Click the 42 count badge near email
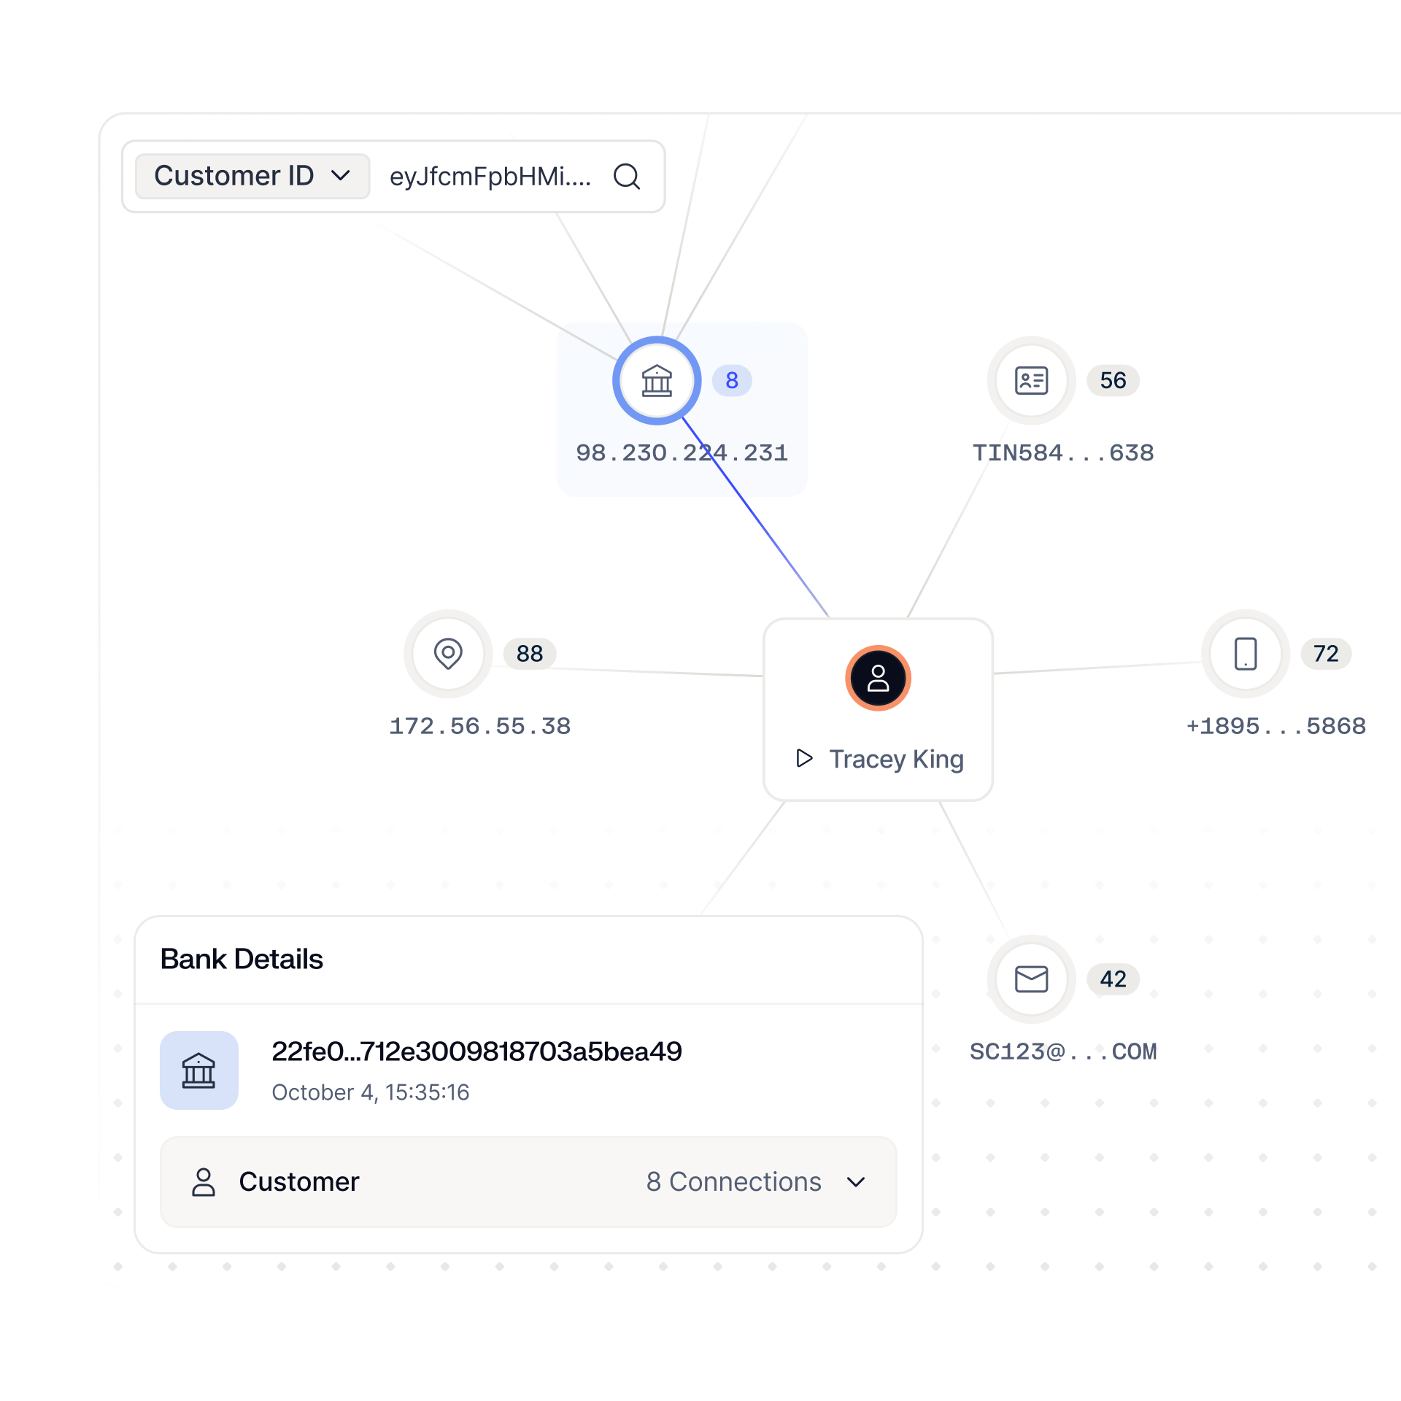Image resolution: width=1401 pixels, height=1401 pixels. [x=1113, y=979]
